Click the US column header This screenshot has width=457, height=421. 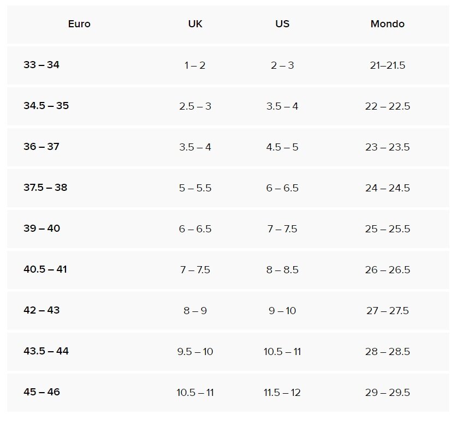point(282,24)
